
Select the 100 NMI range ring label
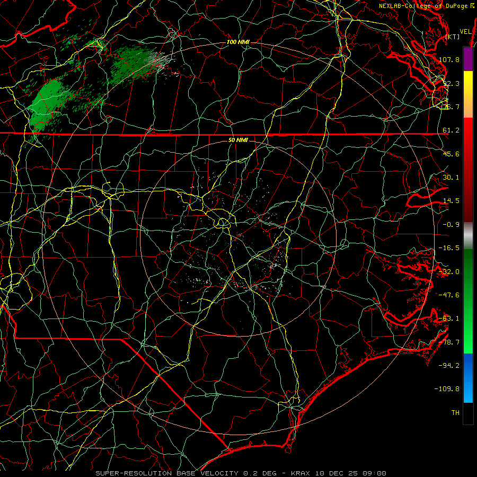[x=238, y=42]
